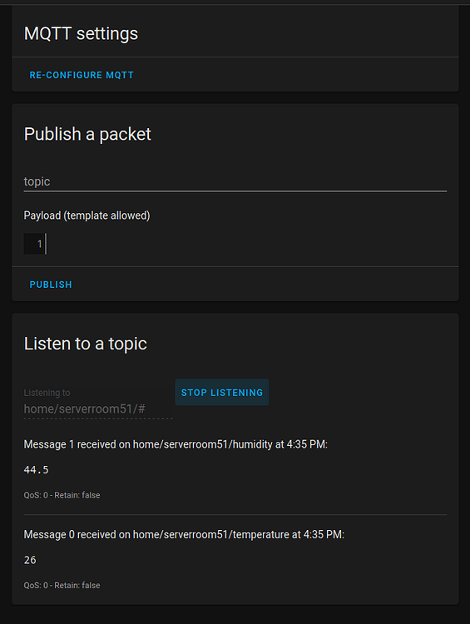Click the 26 temperature payload value
470x624 pixels.
pyautogui.click(x=30, y=560)
